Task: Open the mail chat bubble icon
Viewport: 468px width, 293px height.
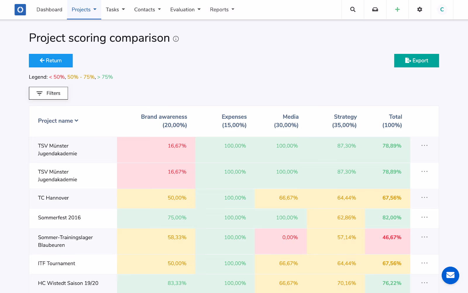Action: click(450, 275)
